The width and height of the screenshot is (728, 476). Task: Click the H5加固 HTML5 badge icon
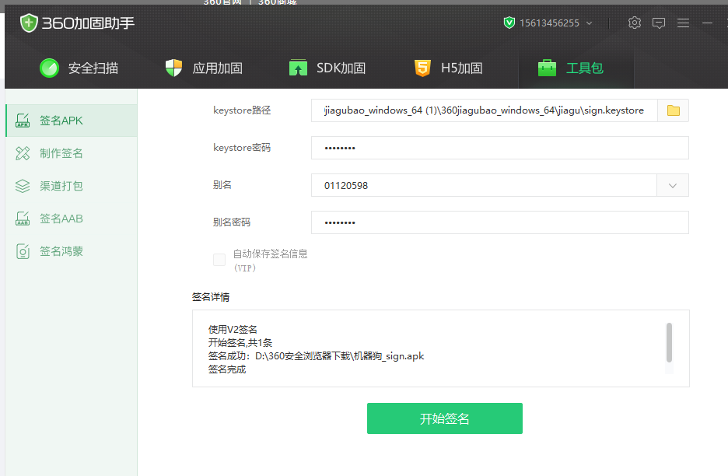tap(422, 68)
